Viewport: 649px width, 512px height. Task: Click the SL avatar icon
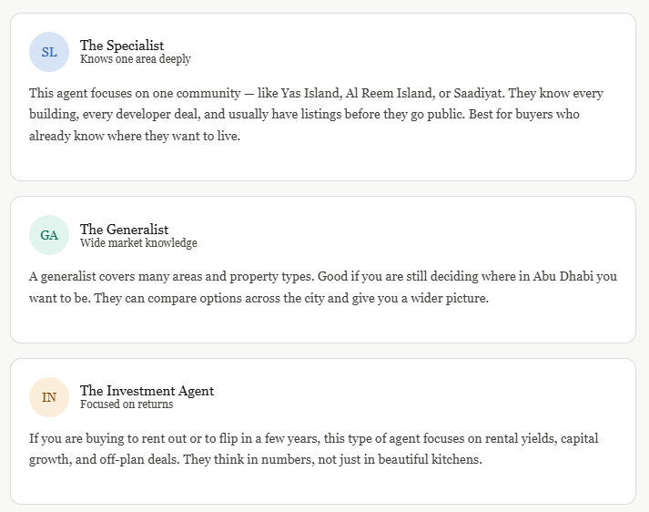coord(49,52)
